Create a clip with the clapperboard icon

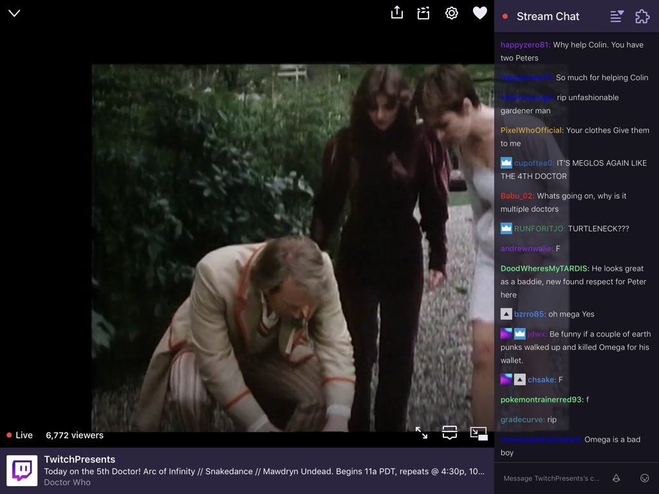[423, 13]
